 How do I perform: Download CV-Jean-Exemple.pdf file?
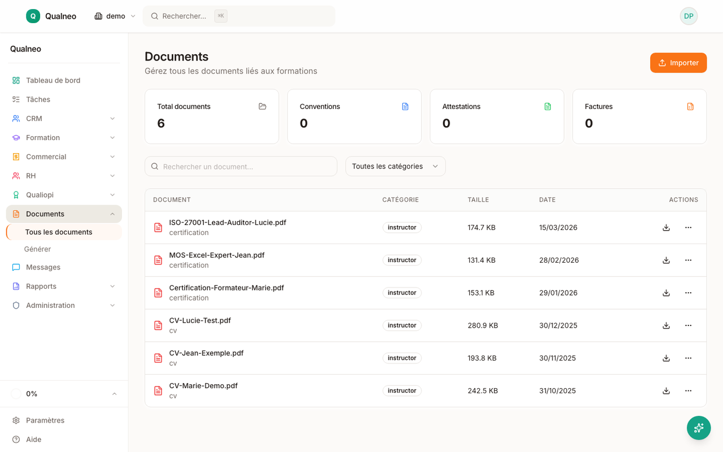tap(666, 358)
